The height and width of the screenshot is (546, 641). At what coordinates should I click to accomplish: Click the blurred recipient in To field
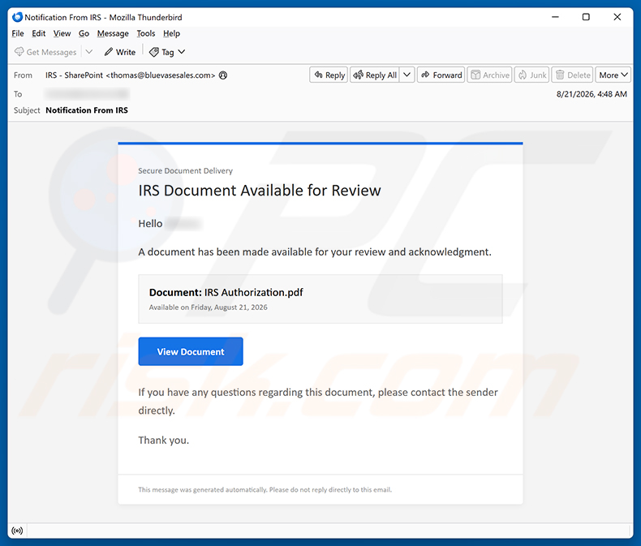[87, 94]
